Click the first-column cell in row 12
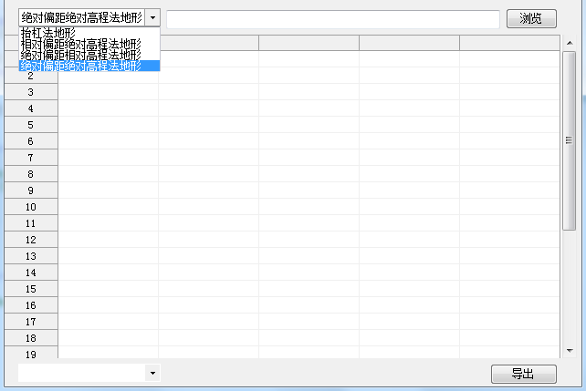Image resolution: width=586 pixels, height=391 pixels. [x=108, y=240]
